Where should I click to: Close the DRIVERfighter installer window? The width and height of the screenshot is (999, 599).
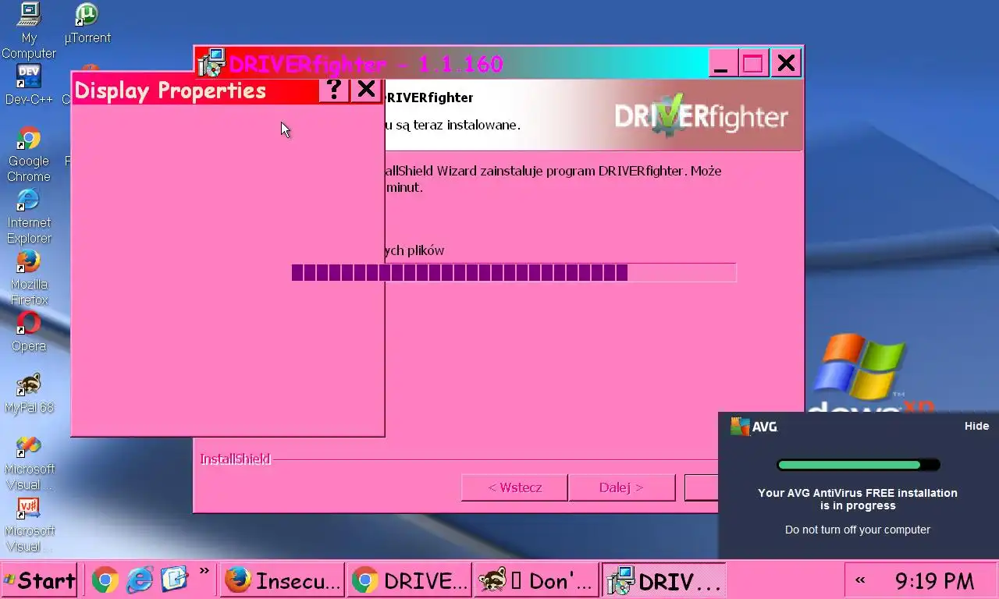(x=786, y=63)
